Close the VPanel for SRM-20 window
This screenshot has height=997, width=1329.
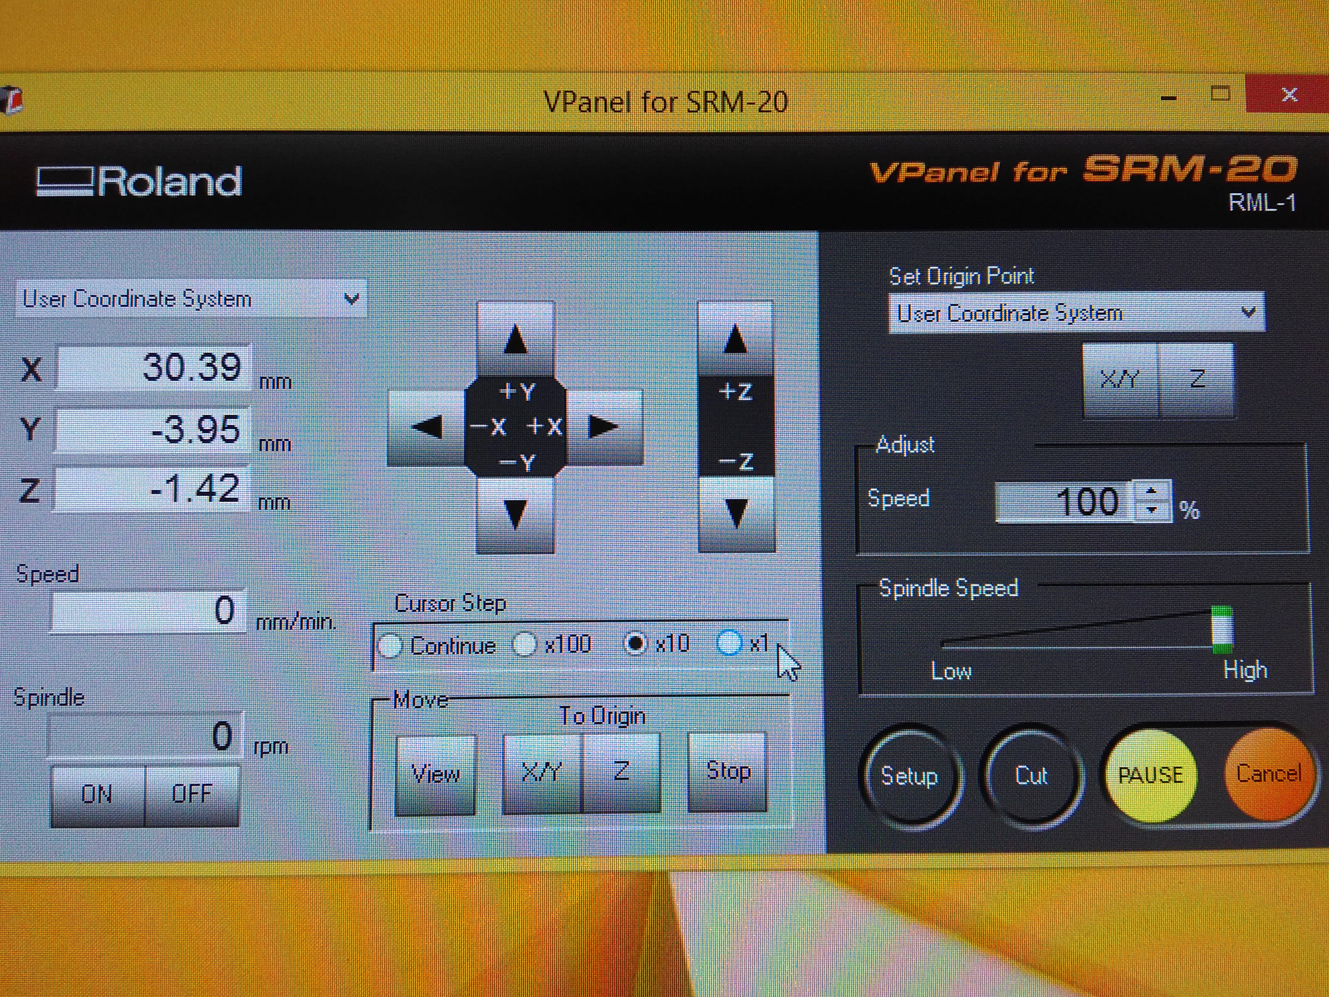tap(1287, 94)
